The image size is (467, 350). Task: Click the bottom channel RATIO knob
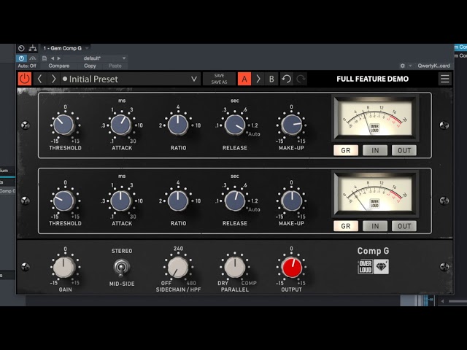178,201
